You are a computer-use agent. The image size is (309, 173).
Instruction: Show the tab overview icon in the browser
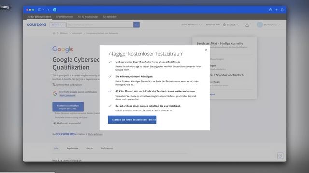(282, 10)
